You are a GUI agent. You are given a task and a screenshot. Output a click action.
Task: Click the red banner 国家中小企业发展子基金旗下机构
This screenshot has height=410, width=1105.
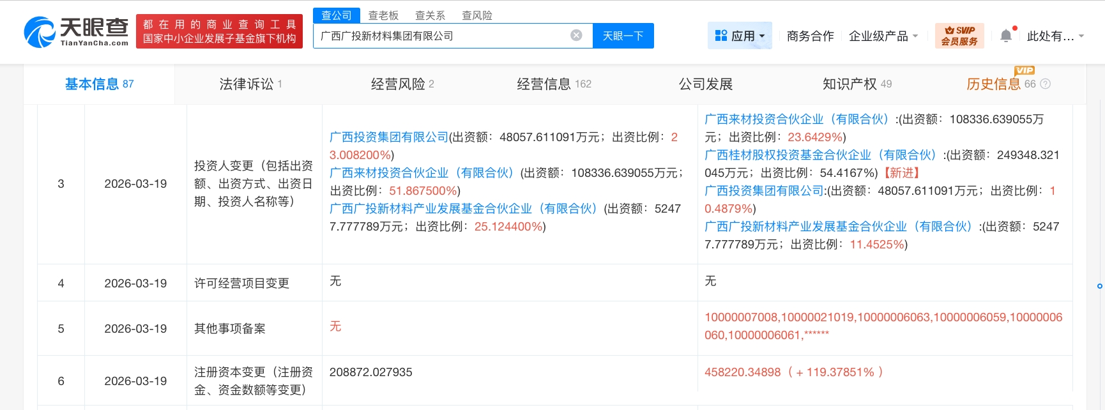pos(219,39)
